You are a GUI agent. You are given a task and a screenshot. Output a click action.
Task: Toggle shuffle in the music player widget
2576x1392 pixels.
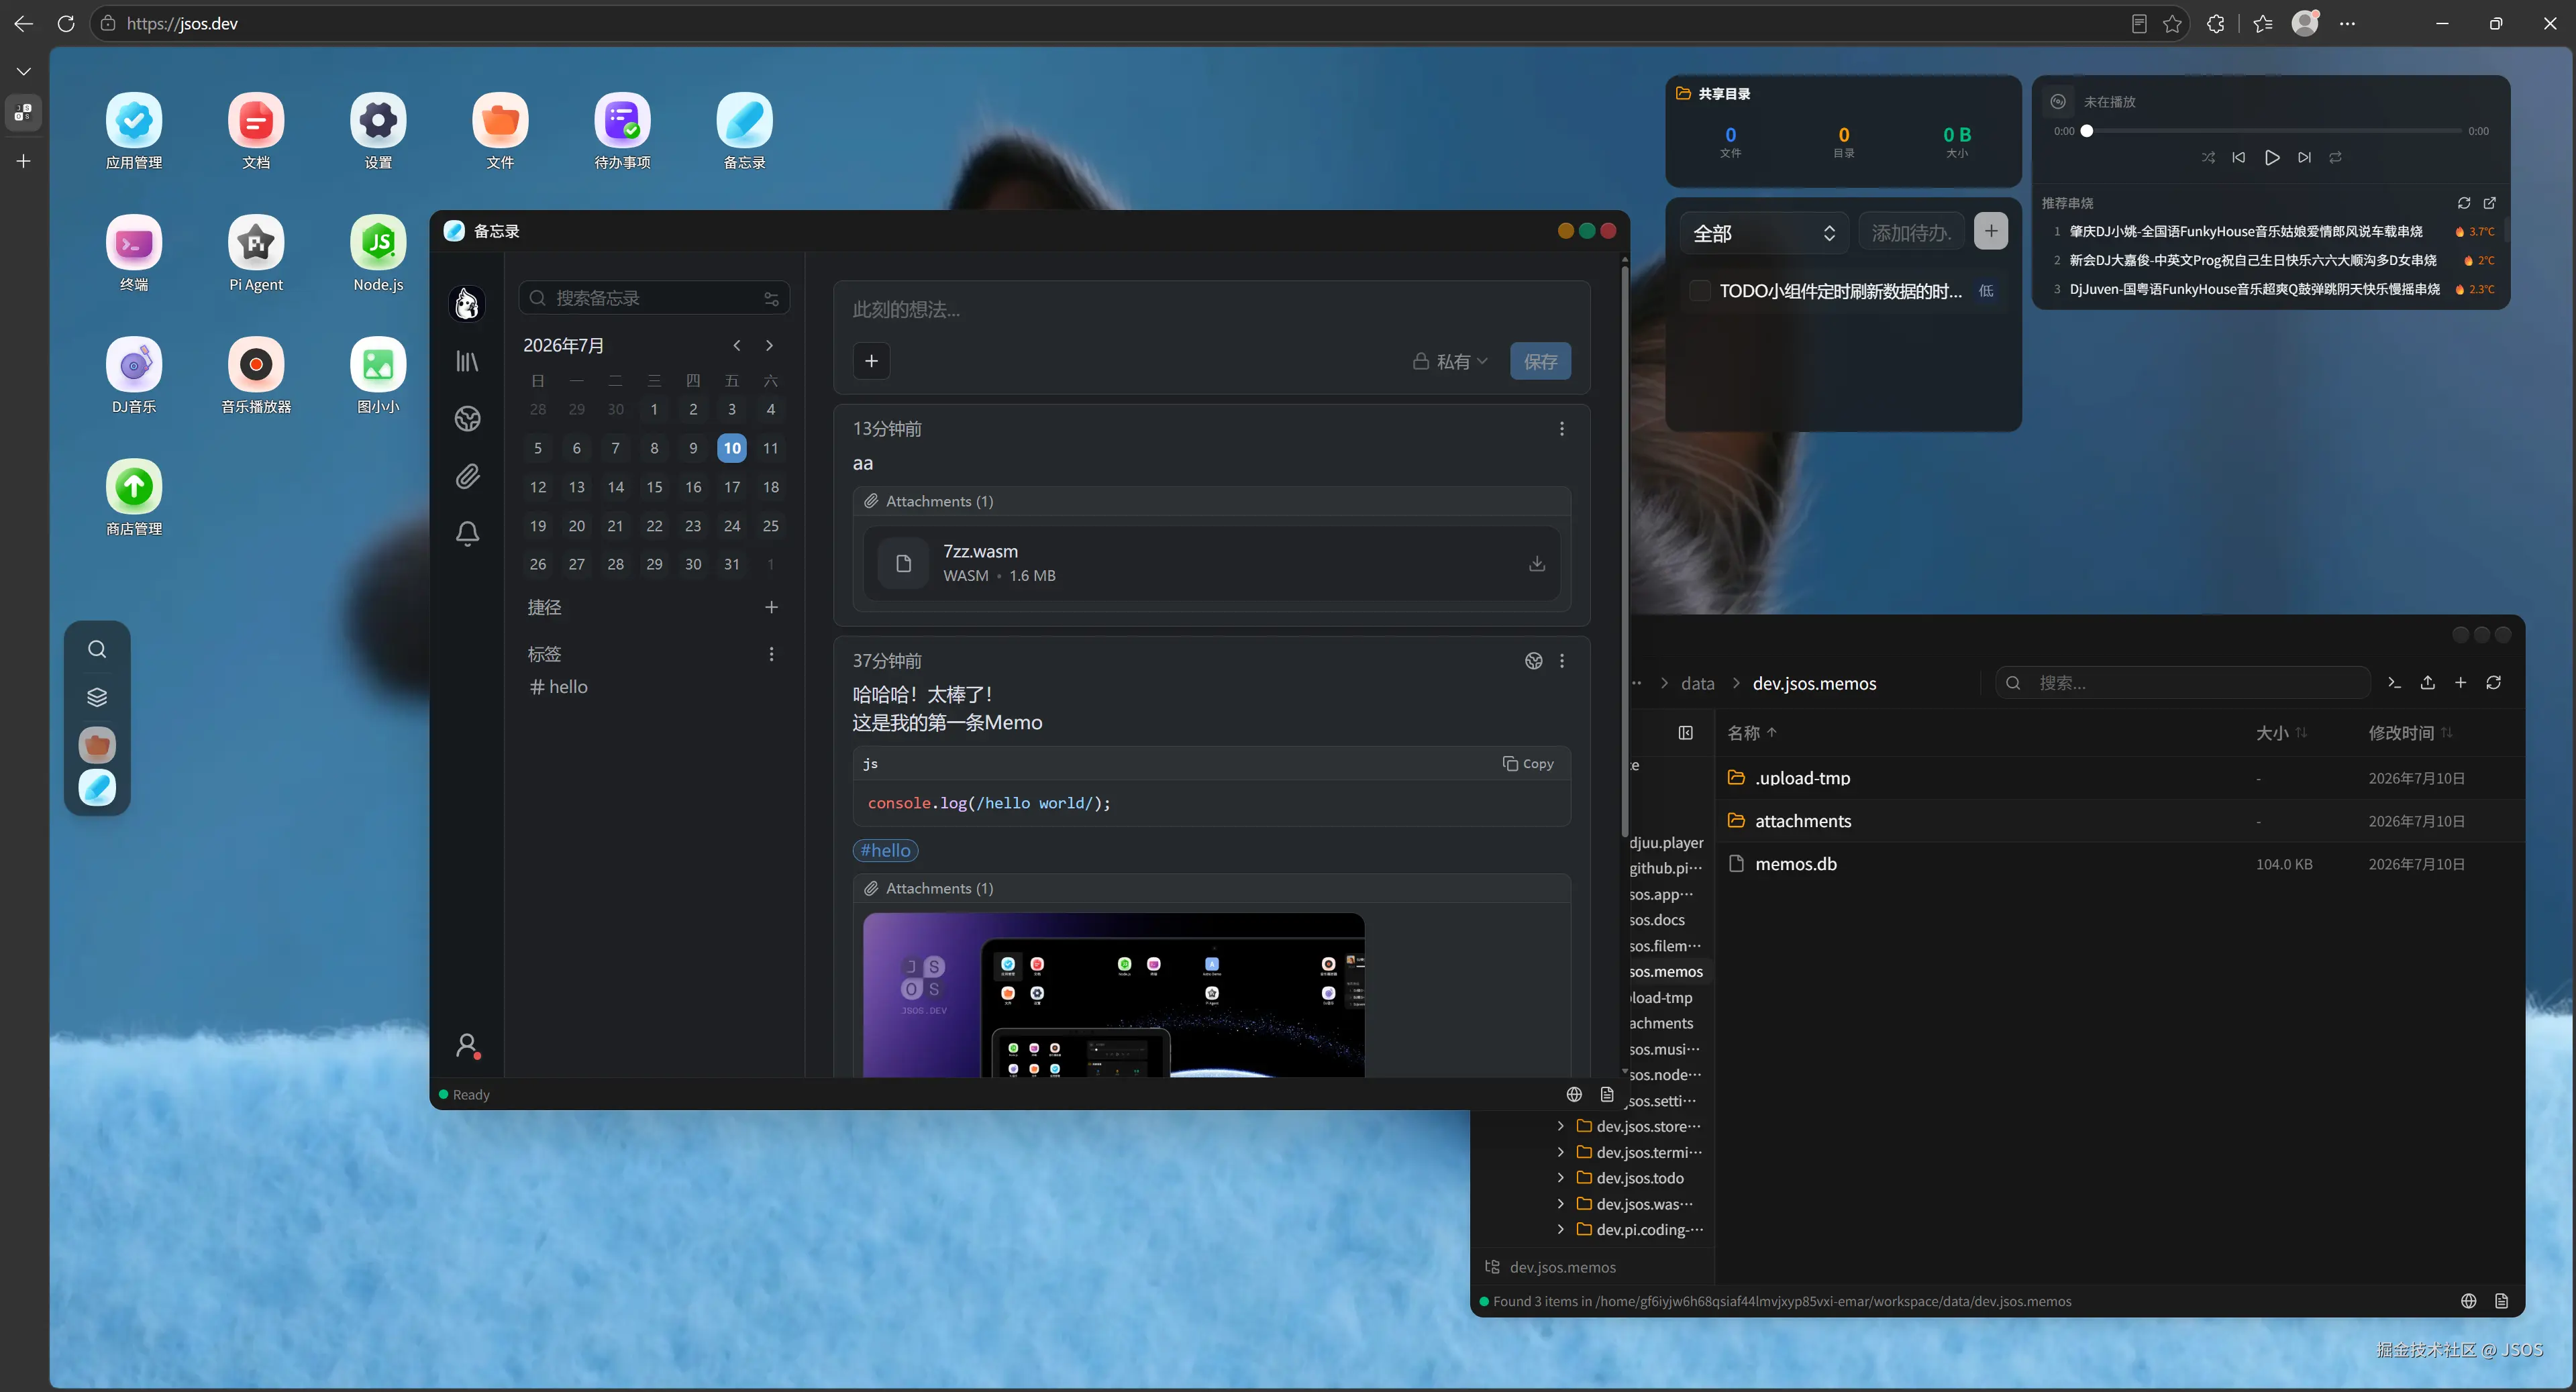point(2208,158)
